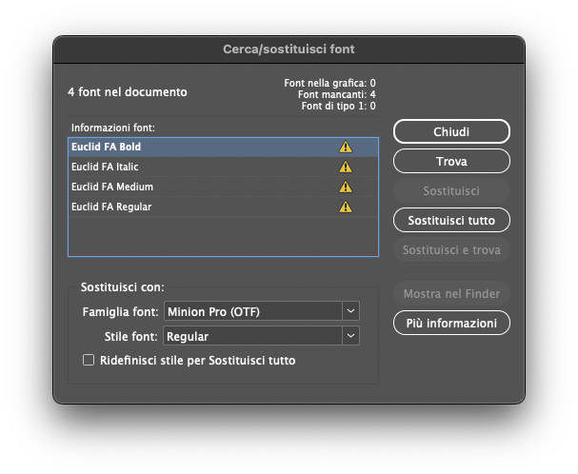
Task: Click the Sostituisci e trova button
Action: [x=451, y=250]
